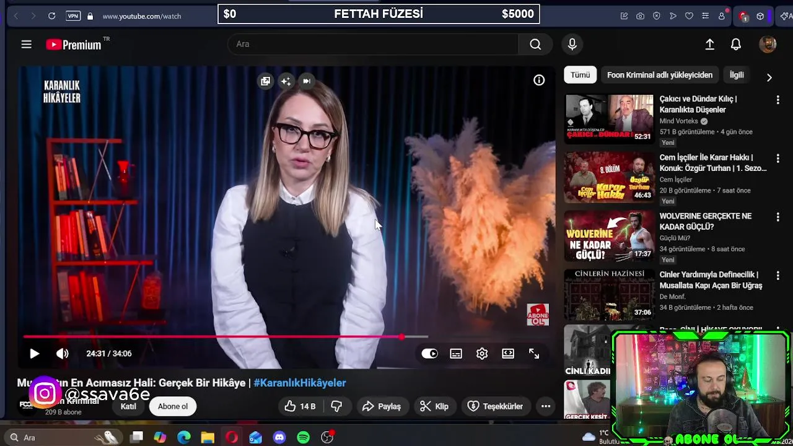Click the Abone ol subscribe button
The width and height of the screenshot is (793, 446).
pyautogui.click(x=173, y=406)
